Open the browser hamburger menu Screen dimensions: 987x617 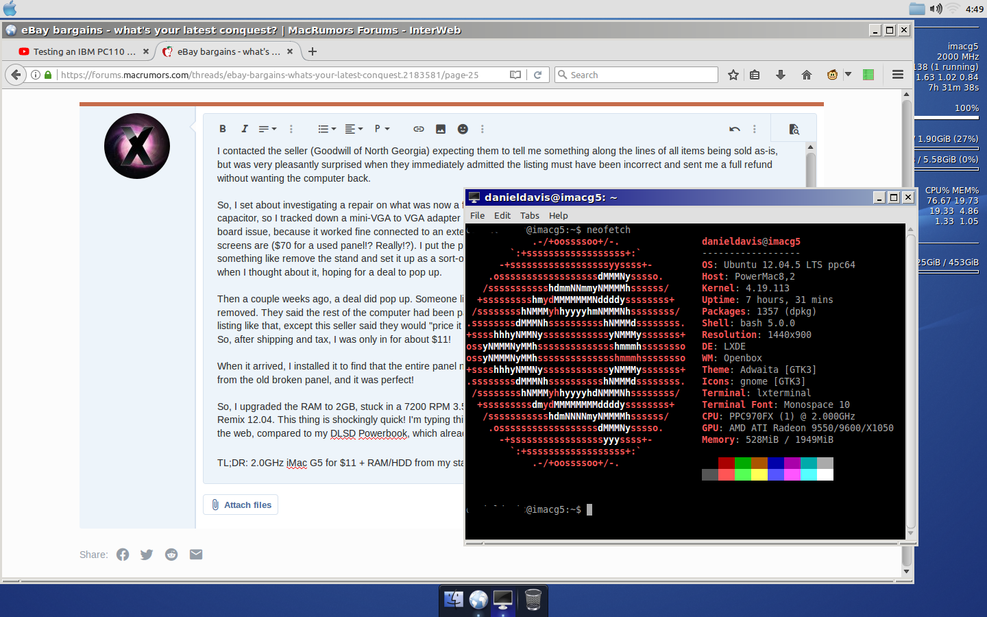[x=898, y=75]
